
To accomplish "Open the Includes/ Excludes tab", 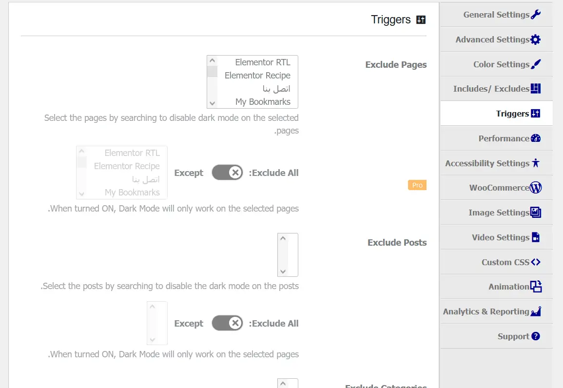I will (496, 89).
